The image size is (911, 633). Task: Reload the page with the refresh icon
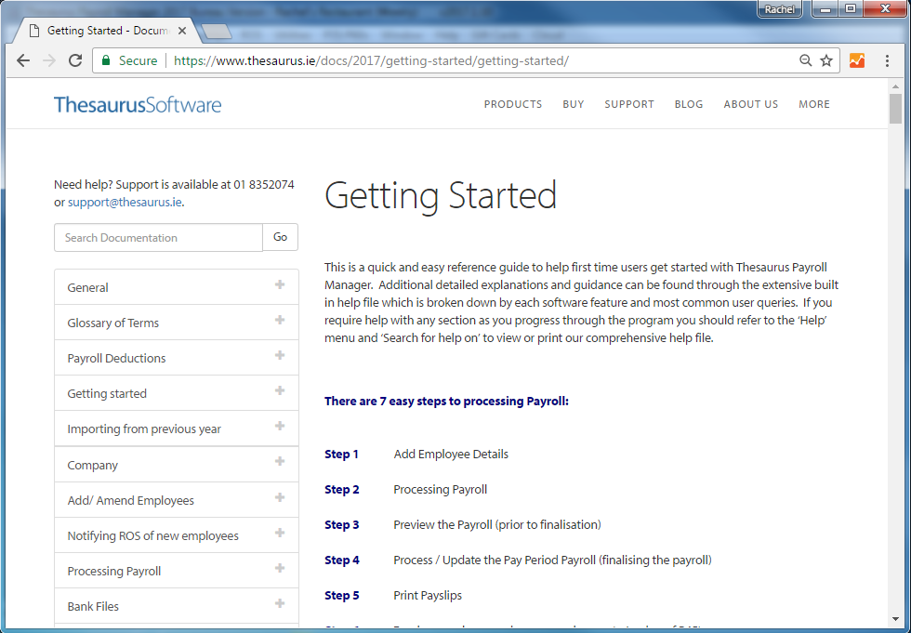click(x=75, y=60)
